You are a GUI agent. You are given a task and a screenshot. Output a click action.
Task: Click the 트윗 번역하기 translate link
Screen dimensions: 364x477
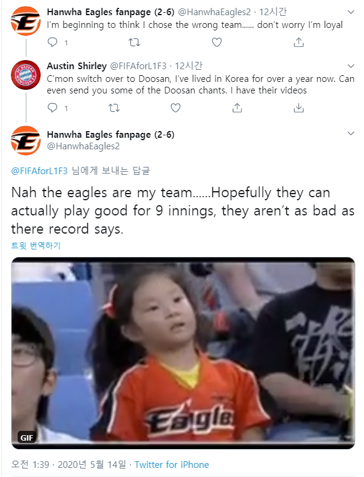[x=36, y=246]
